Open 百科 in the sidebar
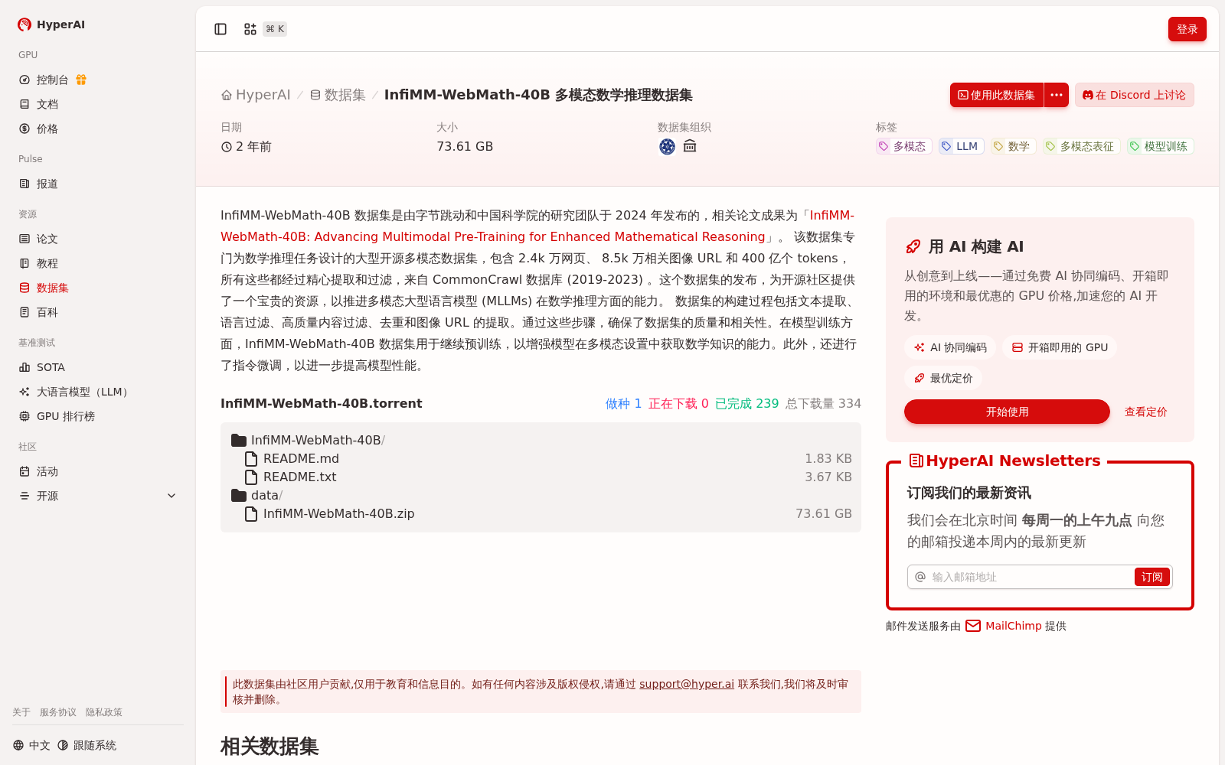 [47, 312]
